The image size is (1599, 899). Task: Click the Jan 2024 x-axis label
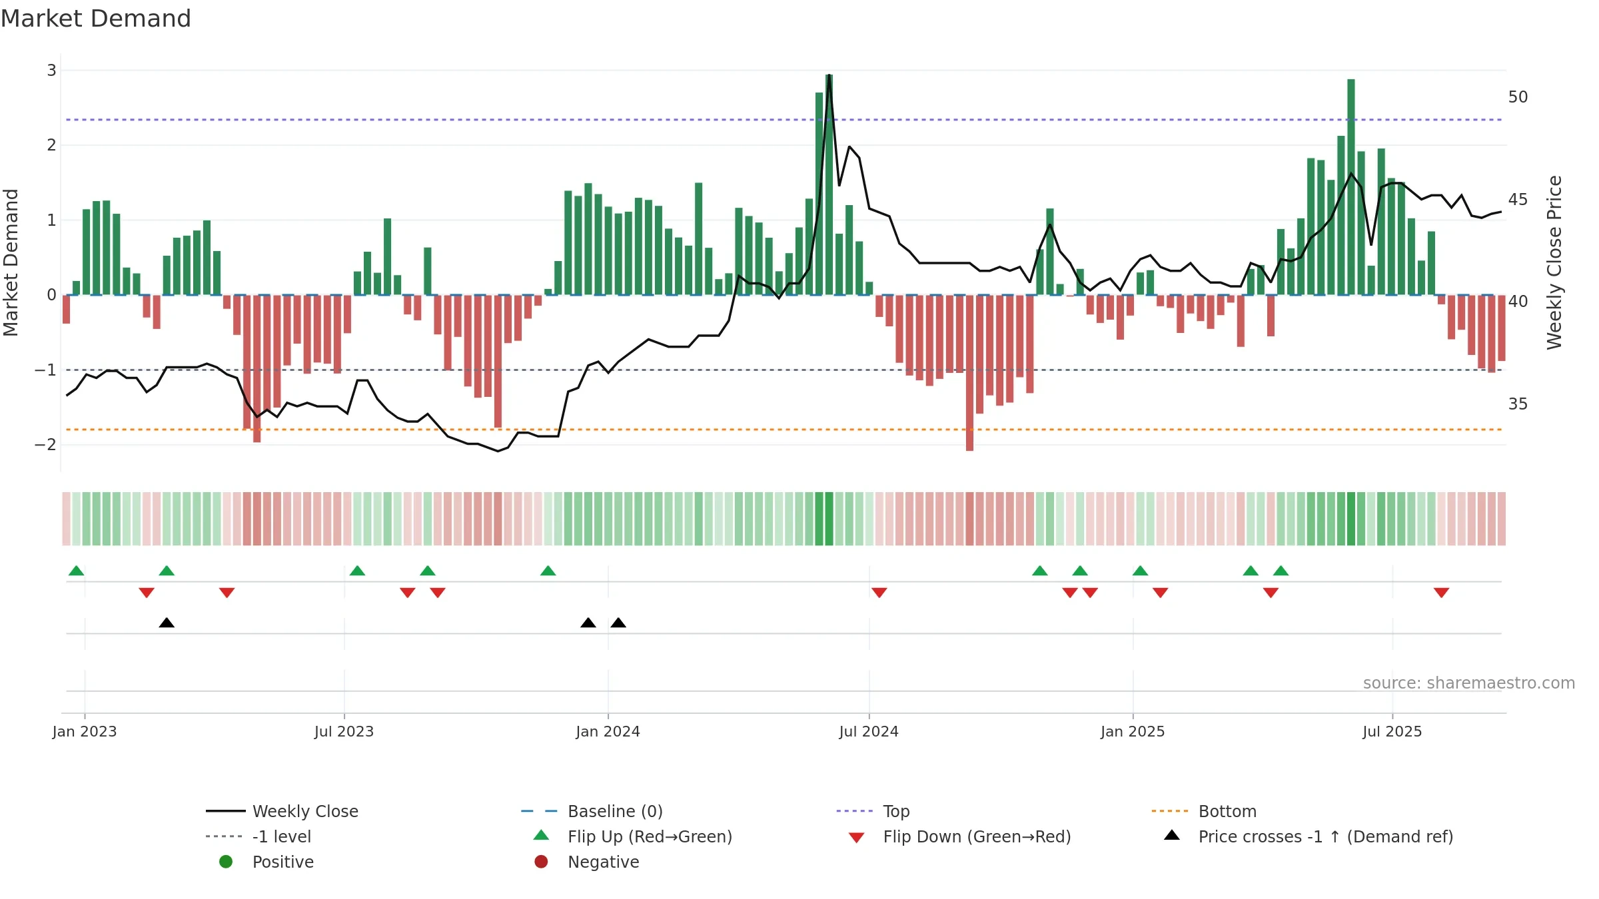tap(608, 731)
